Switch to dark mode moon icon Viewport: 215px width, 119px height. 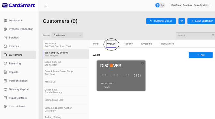pyautogui.click(x=162, y=5)
